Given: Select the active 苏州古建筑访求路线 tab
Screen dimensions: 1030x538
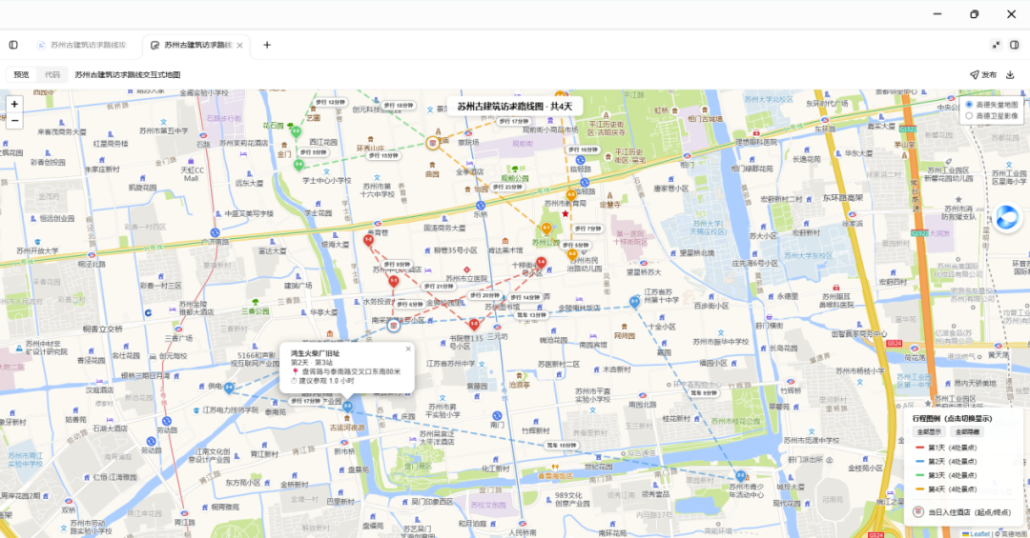Looking at the screenshot, I should coord(197,46).
